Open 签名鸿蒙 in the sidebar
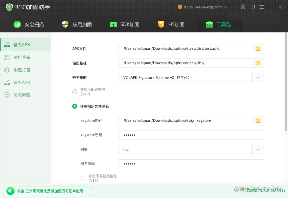 point(26,95)
